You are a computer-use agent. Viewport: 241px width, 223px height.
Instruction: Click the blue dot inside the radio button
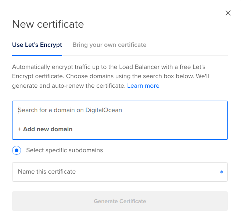click(x=16, y=150)
